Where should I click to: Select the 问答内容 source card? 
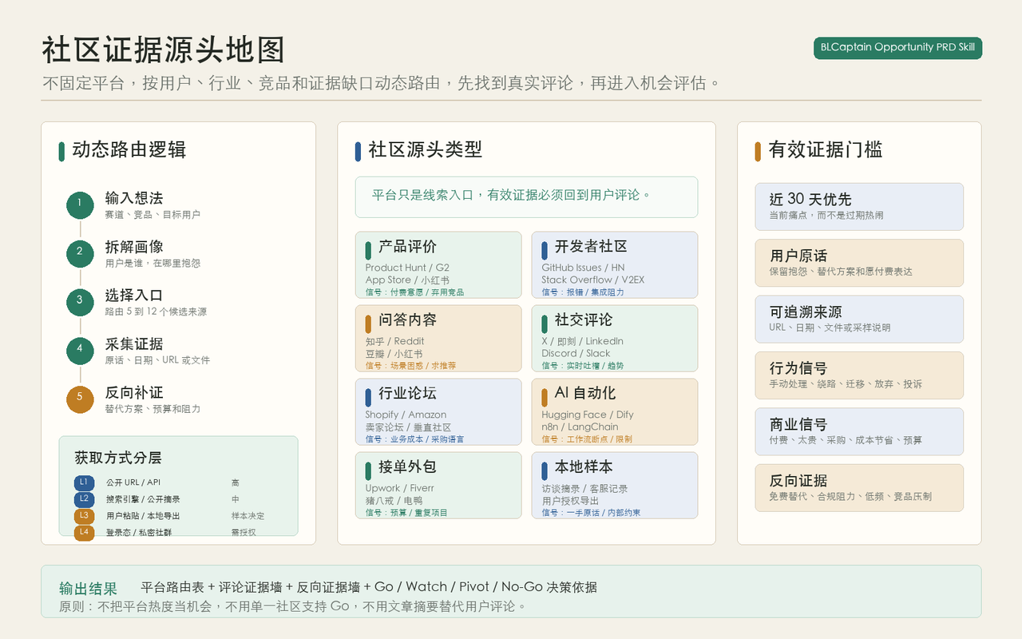coord(438,339)
